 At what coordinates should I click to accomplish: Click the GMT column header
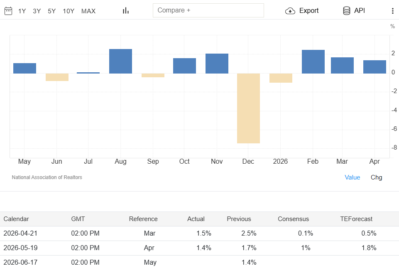pyautogui.click(x=78, y=219)
